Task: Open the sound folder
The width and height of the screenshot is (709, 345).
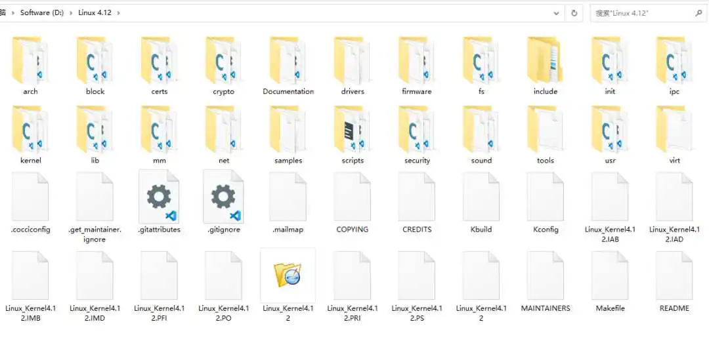Action: pyautogui.click(x=481, y=134)
